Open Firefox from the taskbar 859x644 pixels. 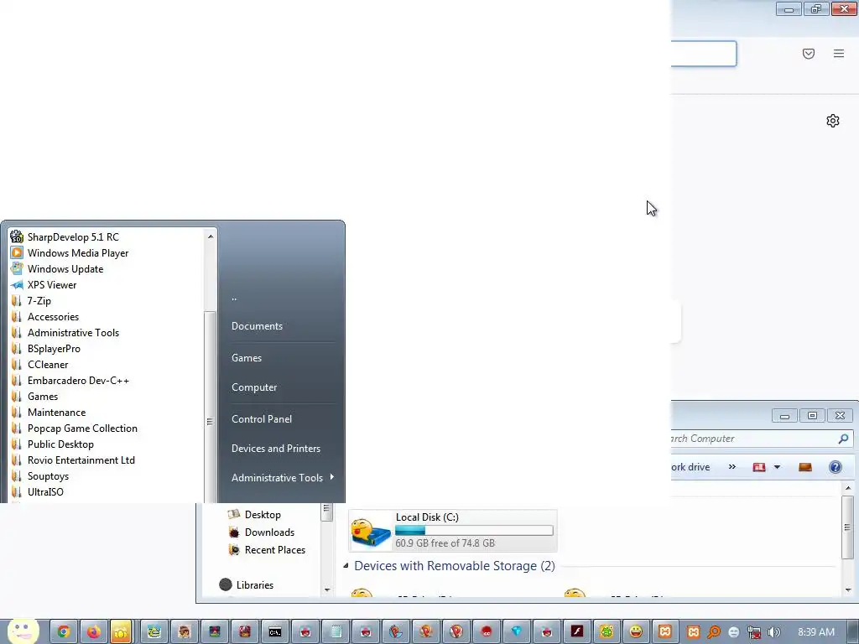tap(94, 631)
